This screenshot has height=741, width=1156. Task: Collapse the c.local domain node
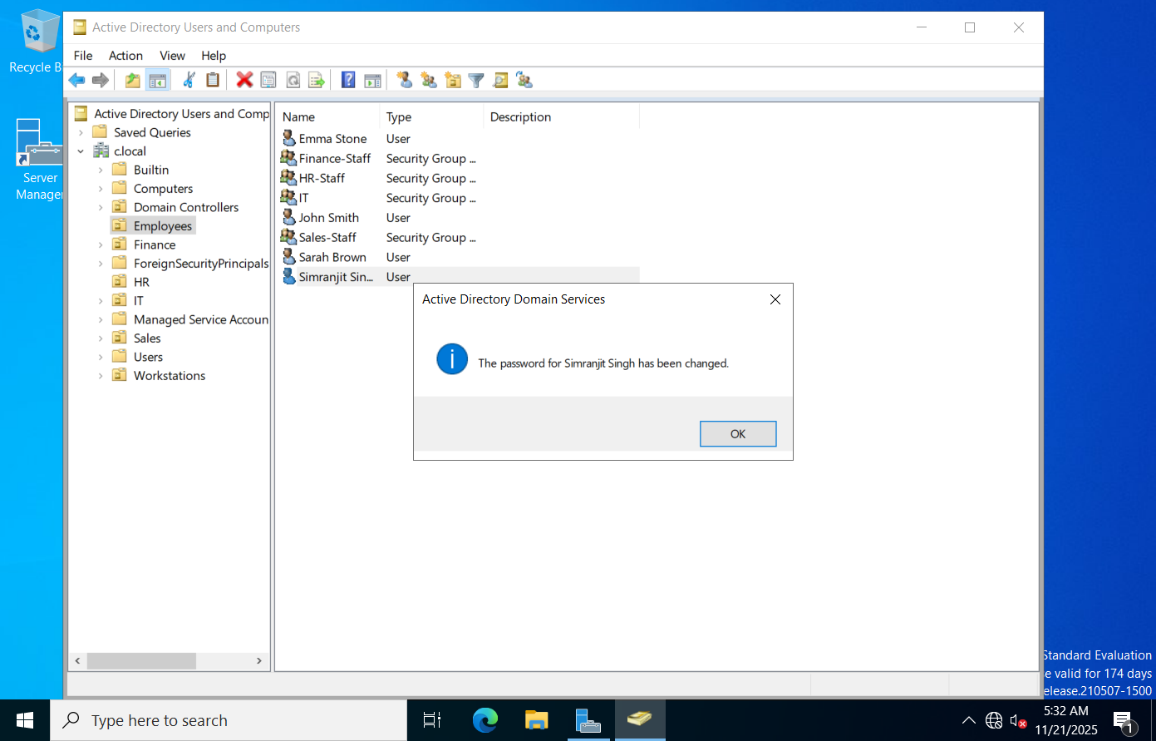point(81,151)
